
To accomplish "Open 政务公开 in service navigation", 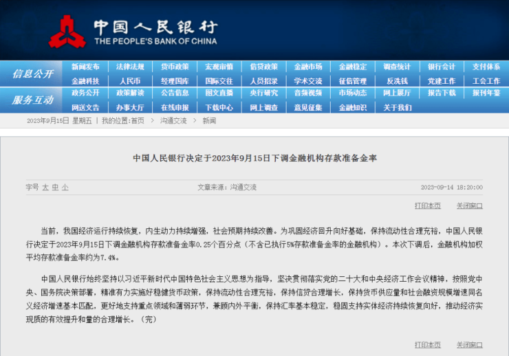I will coord(85,93).
